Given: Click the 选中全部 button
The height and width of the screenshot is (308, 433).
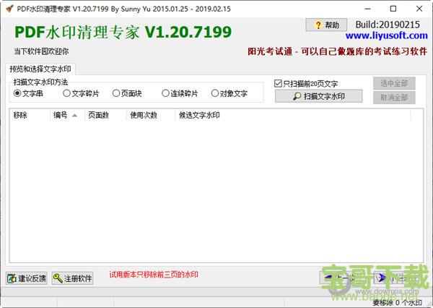Looking at the screenshot, I should [x=394, y=83].
